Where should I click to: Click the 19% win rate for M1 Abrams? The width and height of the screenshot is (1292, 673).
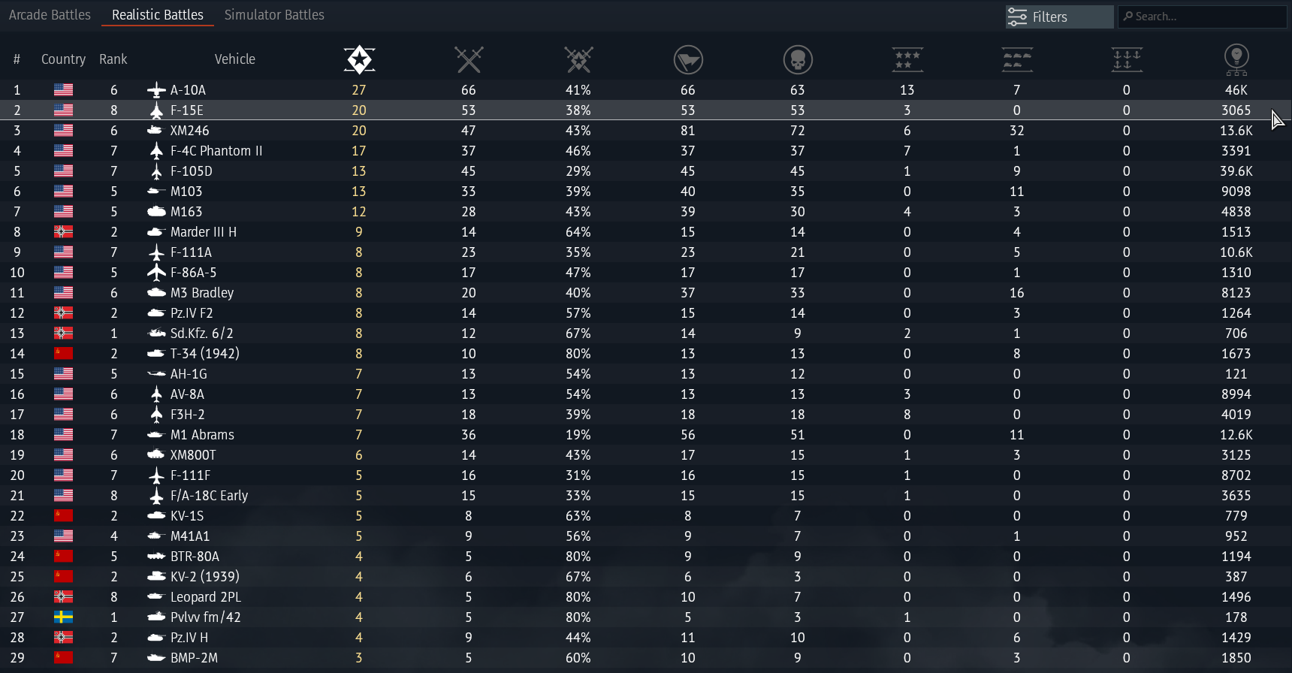point(578,434)
